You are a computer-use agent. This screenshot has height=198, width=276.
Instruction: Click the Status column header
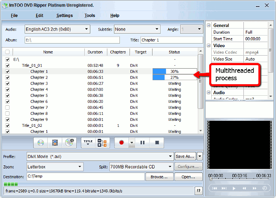pos(174,52)
